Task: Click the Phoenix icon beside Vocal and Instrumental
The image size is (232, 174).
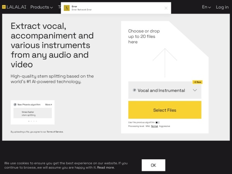Action: (134, 90)
